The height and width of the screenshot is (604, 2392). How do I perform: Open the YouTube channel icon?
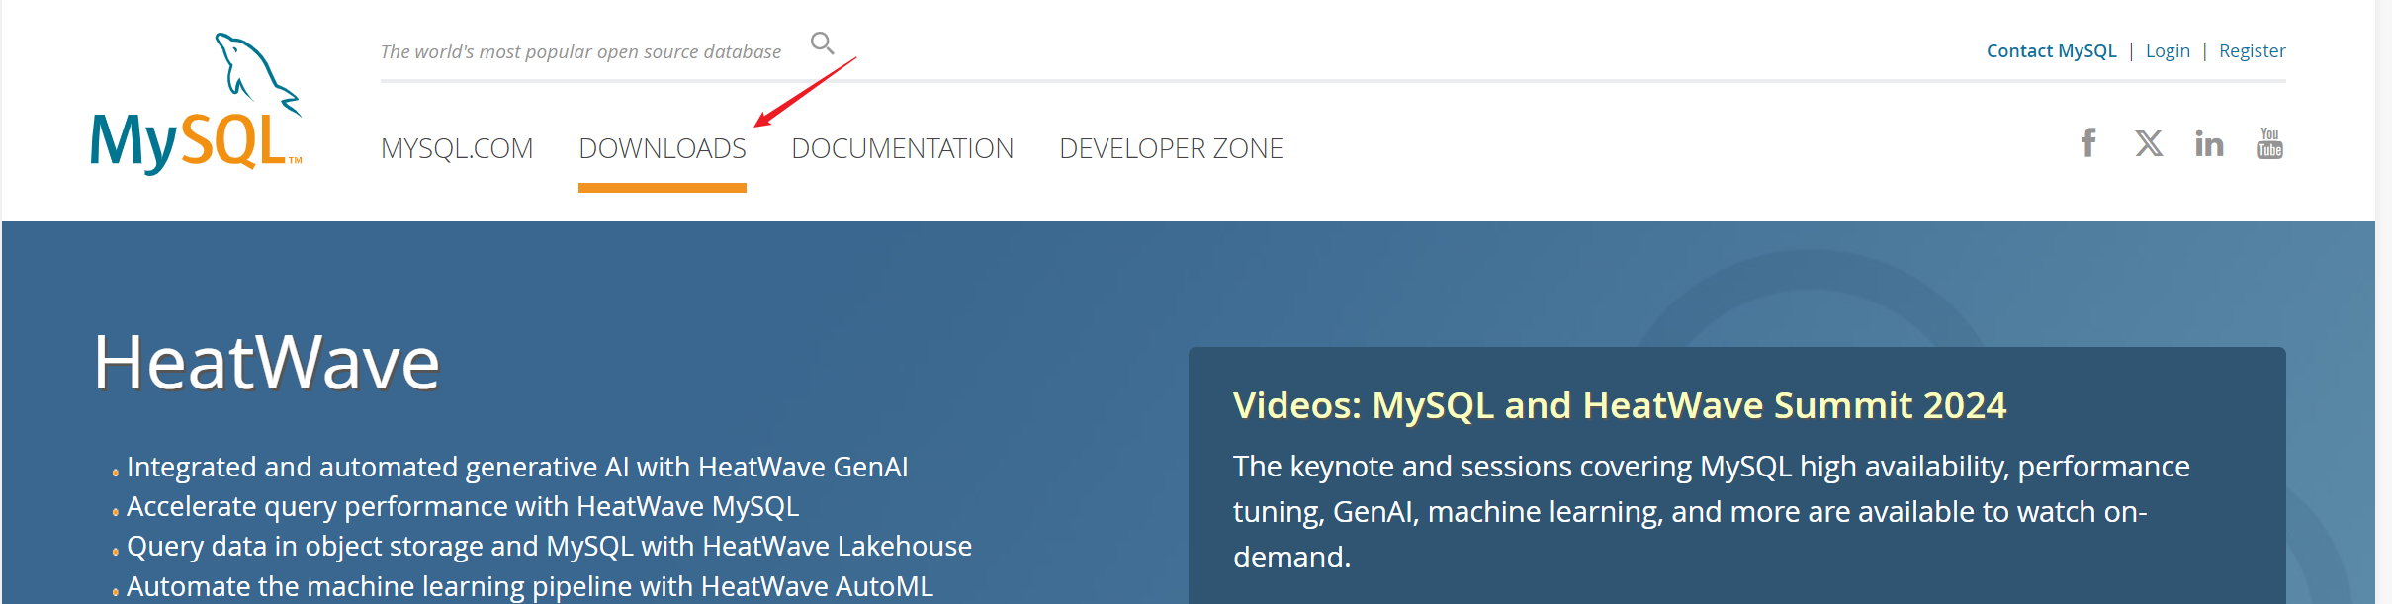click(x=2269, y=144)
